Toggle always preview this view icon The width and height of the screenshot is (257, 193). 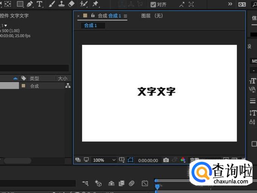coord(78,160)
